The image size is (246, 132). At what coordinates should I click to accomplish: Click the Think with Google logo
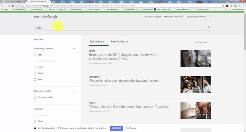coord(46,17)
